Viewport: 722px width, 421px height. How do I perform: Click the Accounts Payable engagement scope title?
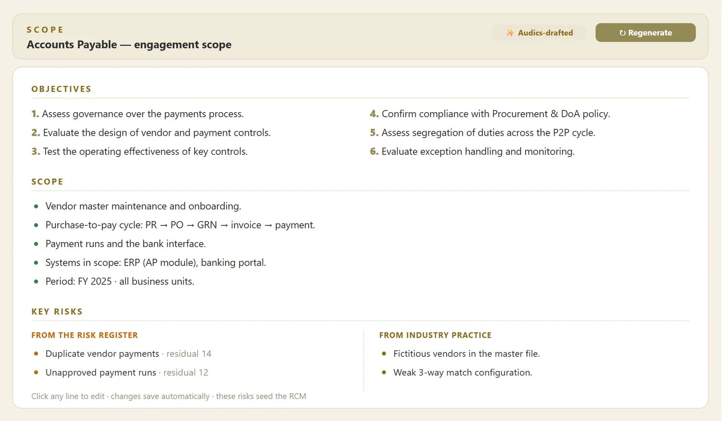coord(129,45)
